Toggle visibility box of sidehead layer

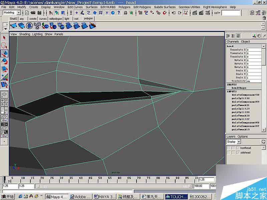click(229, 152)
